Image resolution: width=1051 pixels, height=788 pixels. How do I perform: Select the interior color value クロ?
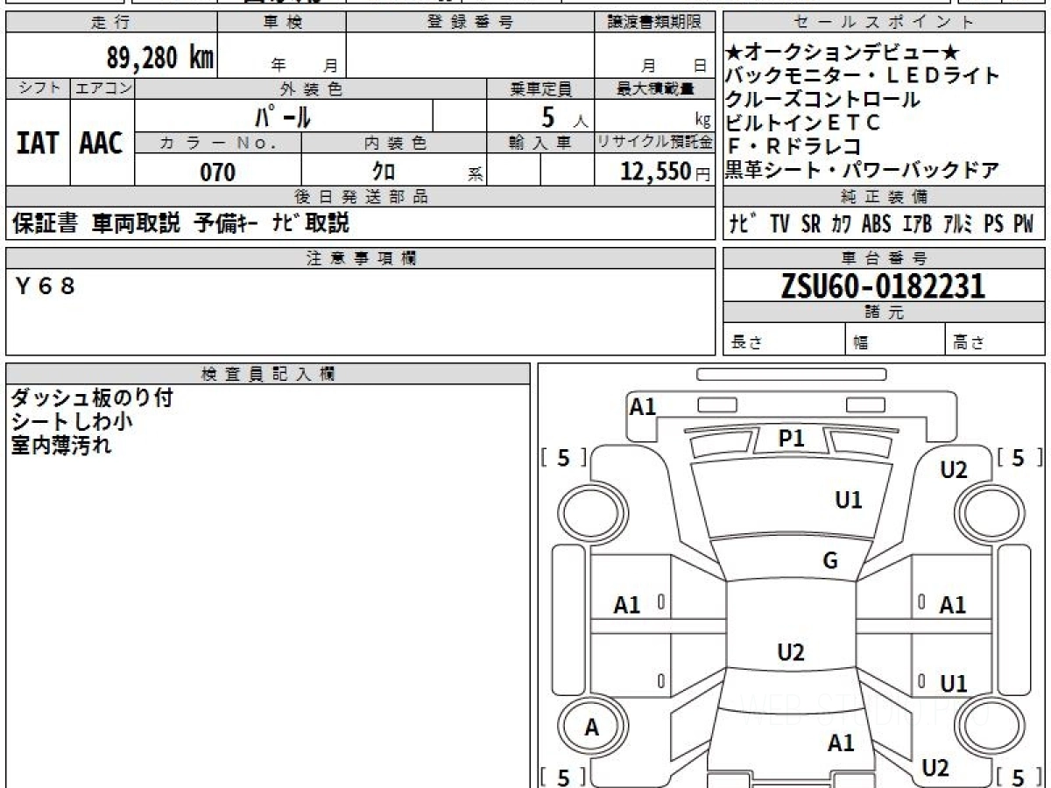click(384, 172)
